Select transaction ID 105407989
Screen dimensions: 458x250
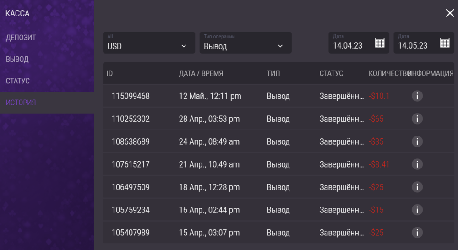point(131,233)
